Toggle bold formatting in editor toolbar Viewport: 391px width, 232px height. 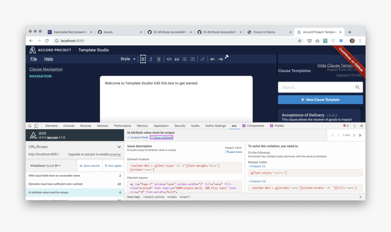tap(143, 59)
